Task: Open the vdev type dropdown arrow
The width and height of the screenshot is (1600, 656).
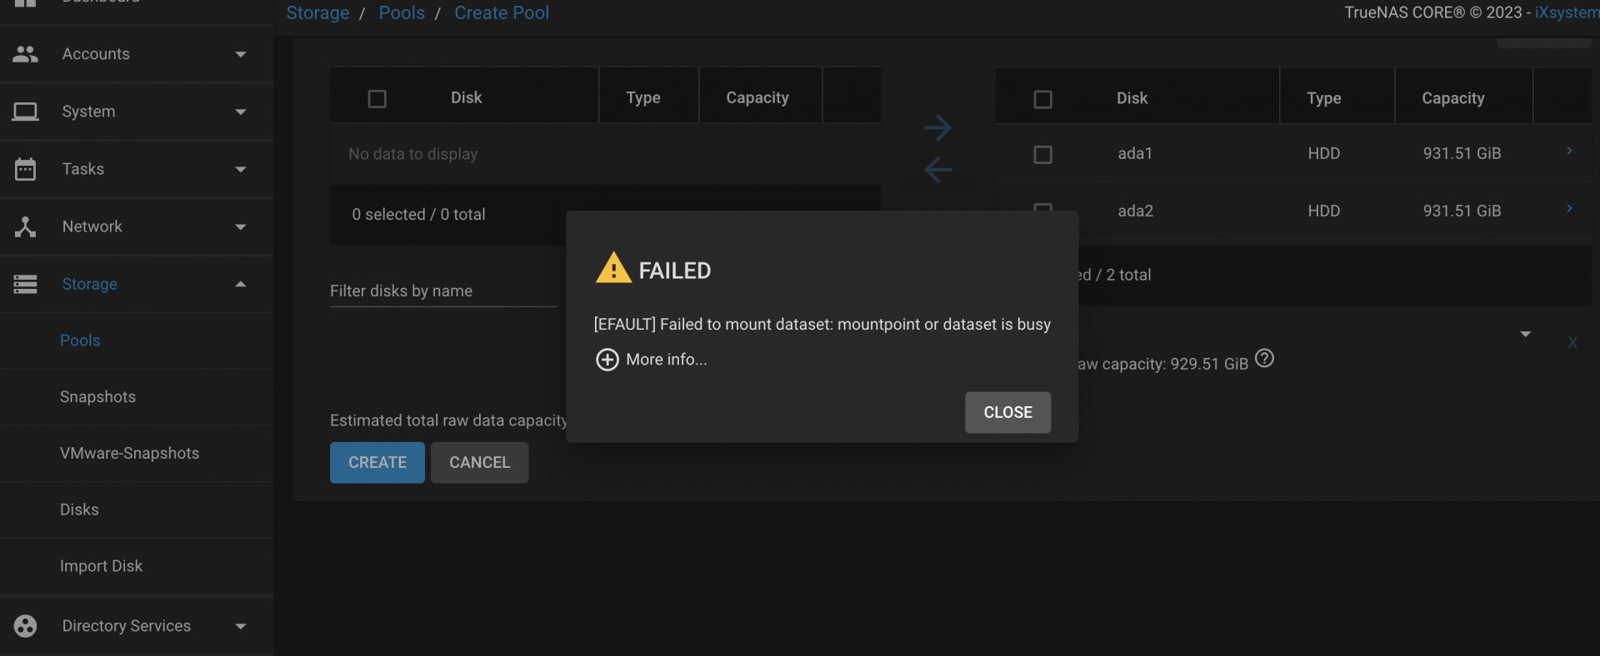Action: tap(1525, 335)
